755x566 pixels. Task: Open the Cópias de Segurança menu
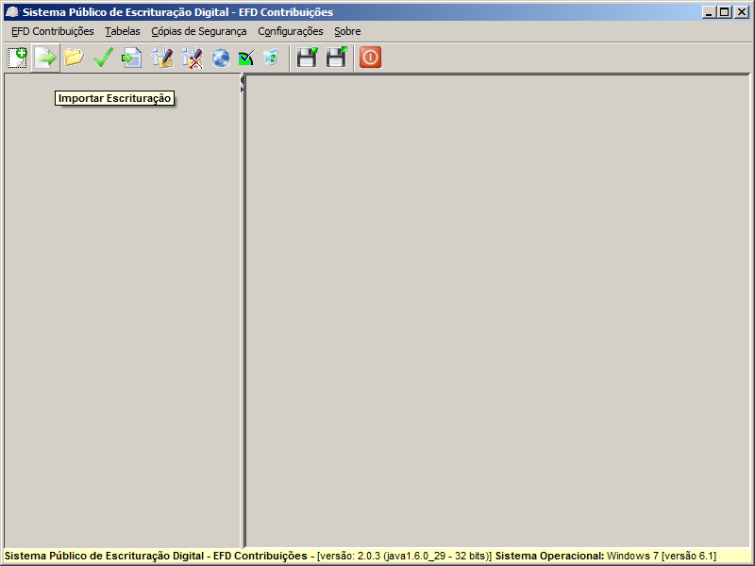point(199,31)
